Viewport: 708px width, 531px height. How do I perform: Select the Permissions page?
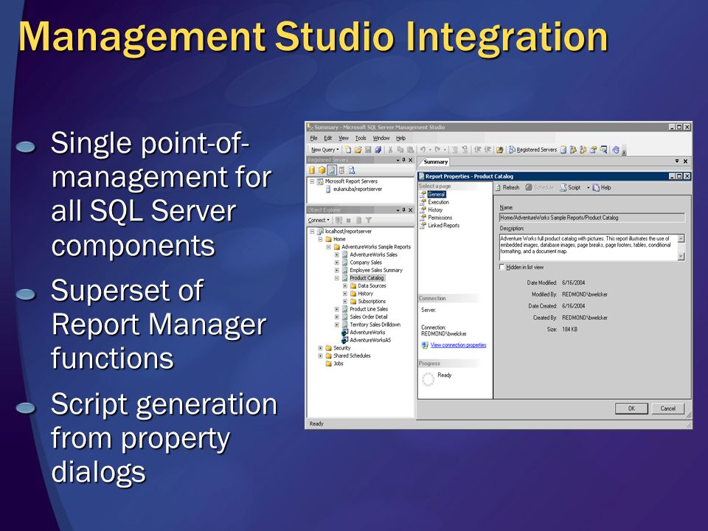coord(440,217)
